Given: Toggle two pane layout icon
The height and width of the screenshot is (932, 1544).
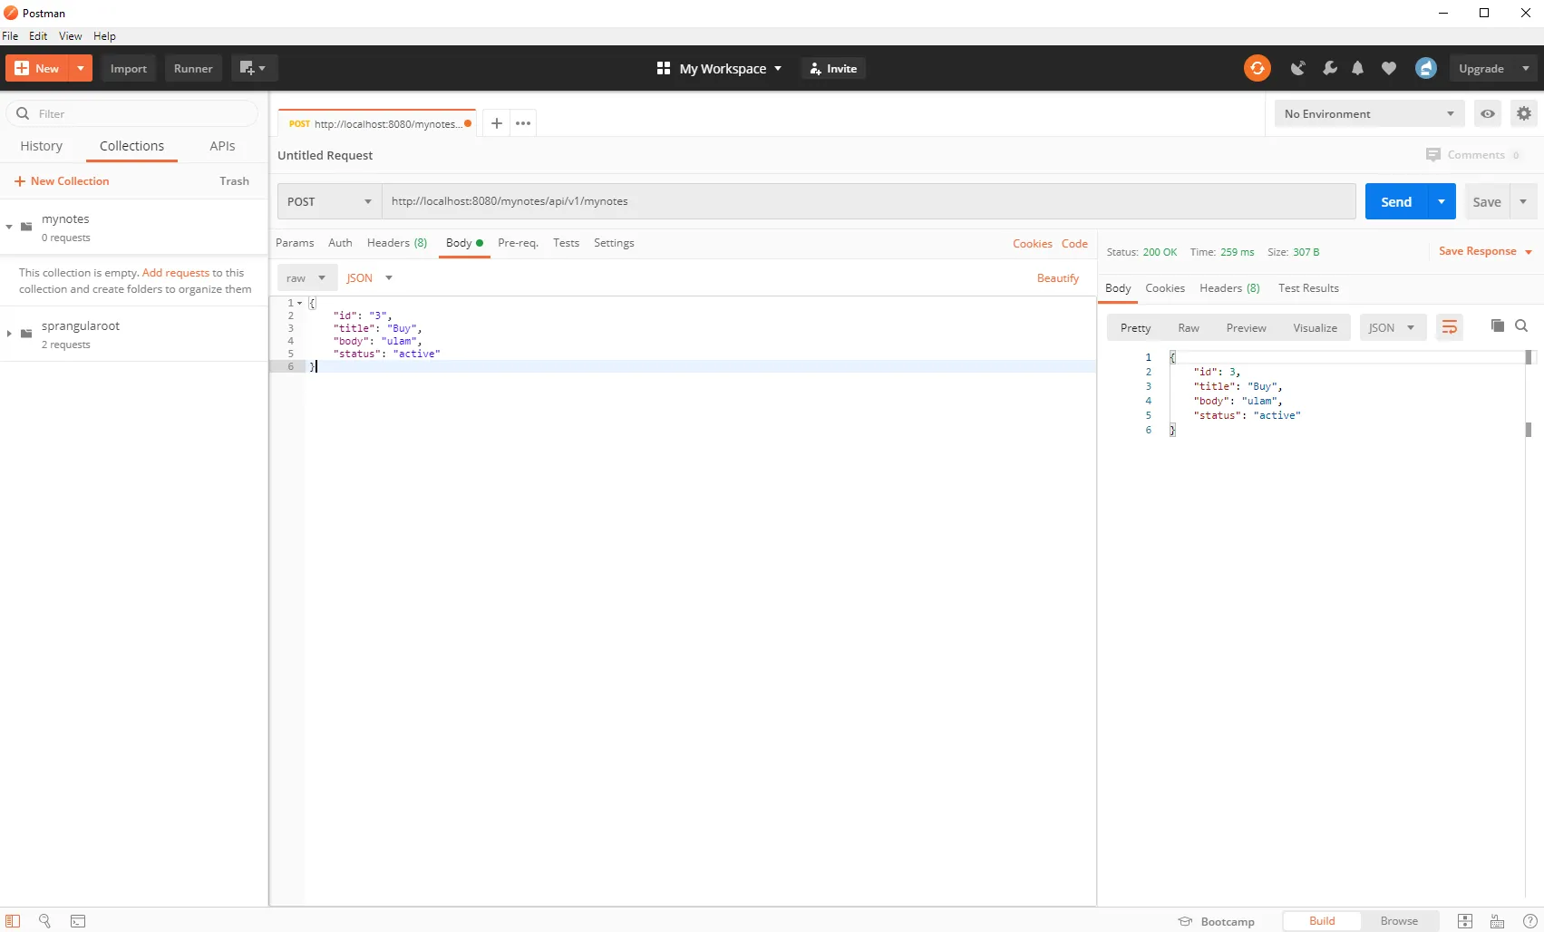Looking at the screenshot, I should 1464,921.
